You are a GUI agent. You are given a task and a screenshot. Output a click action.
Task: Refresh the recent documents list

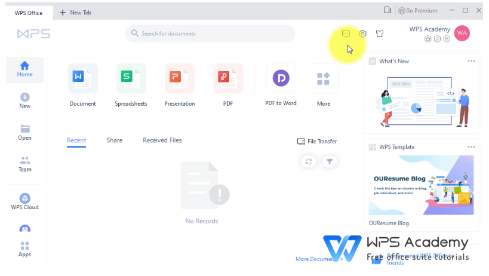click(x=309, y=161)
